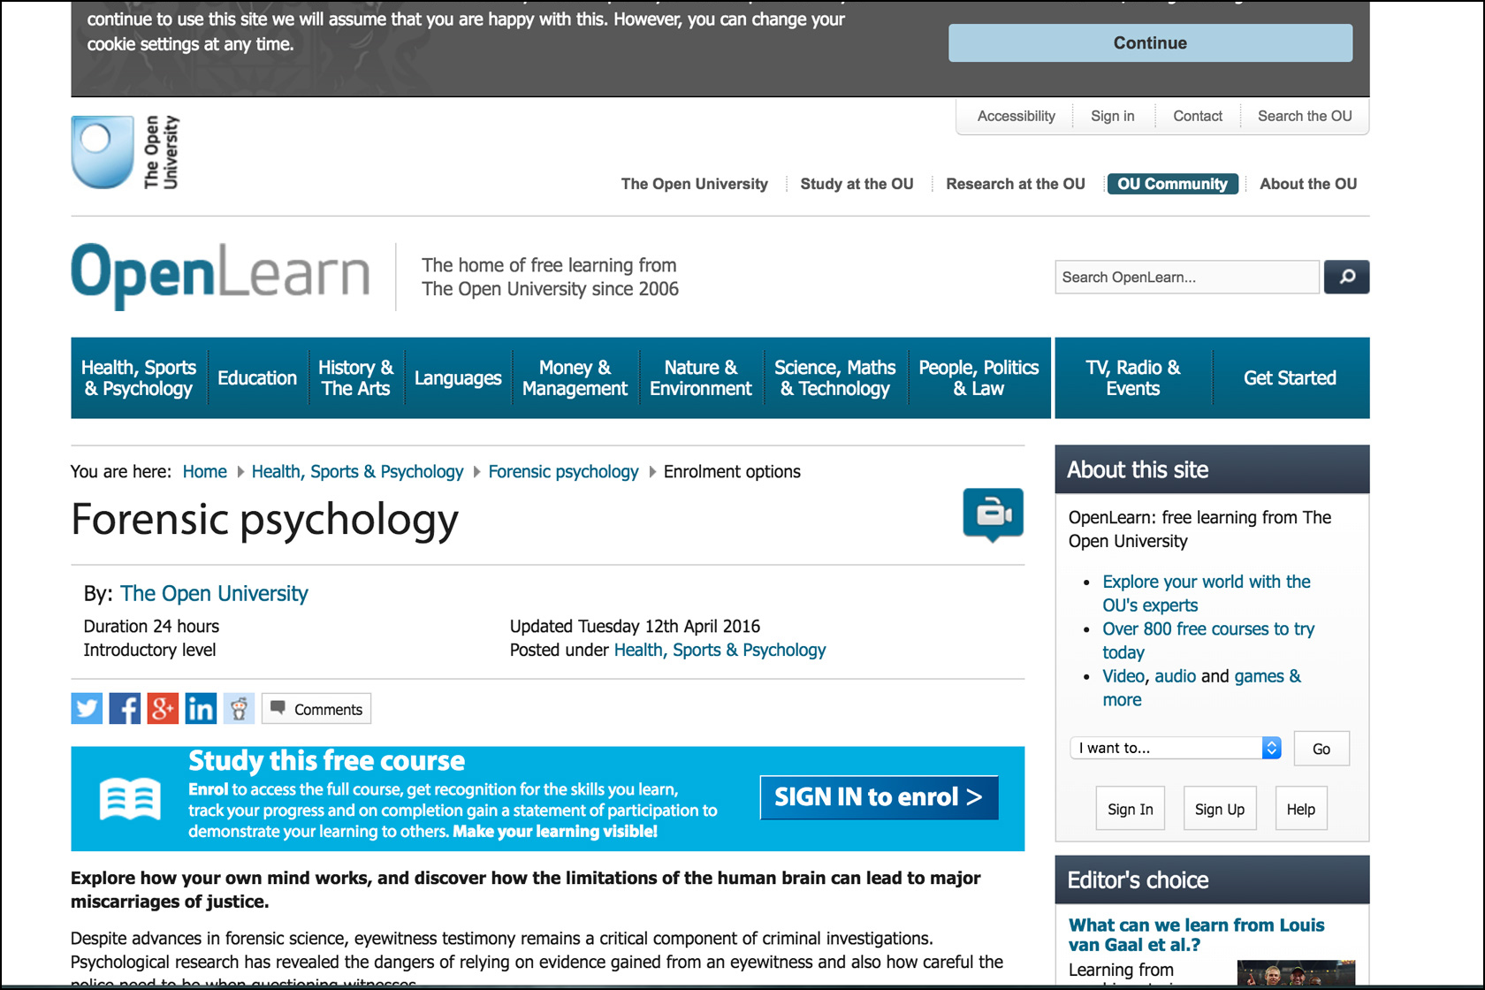Click Search the OU link
The image size is (1485, 990).
tap(1305, 116)
